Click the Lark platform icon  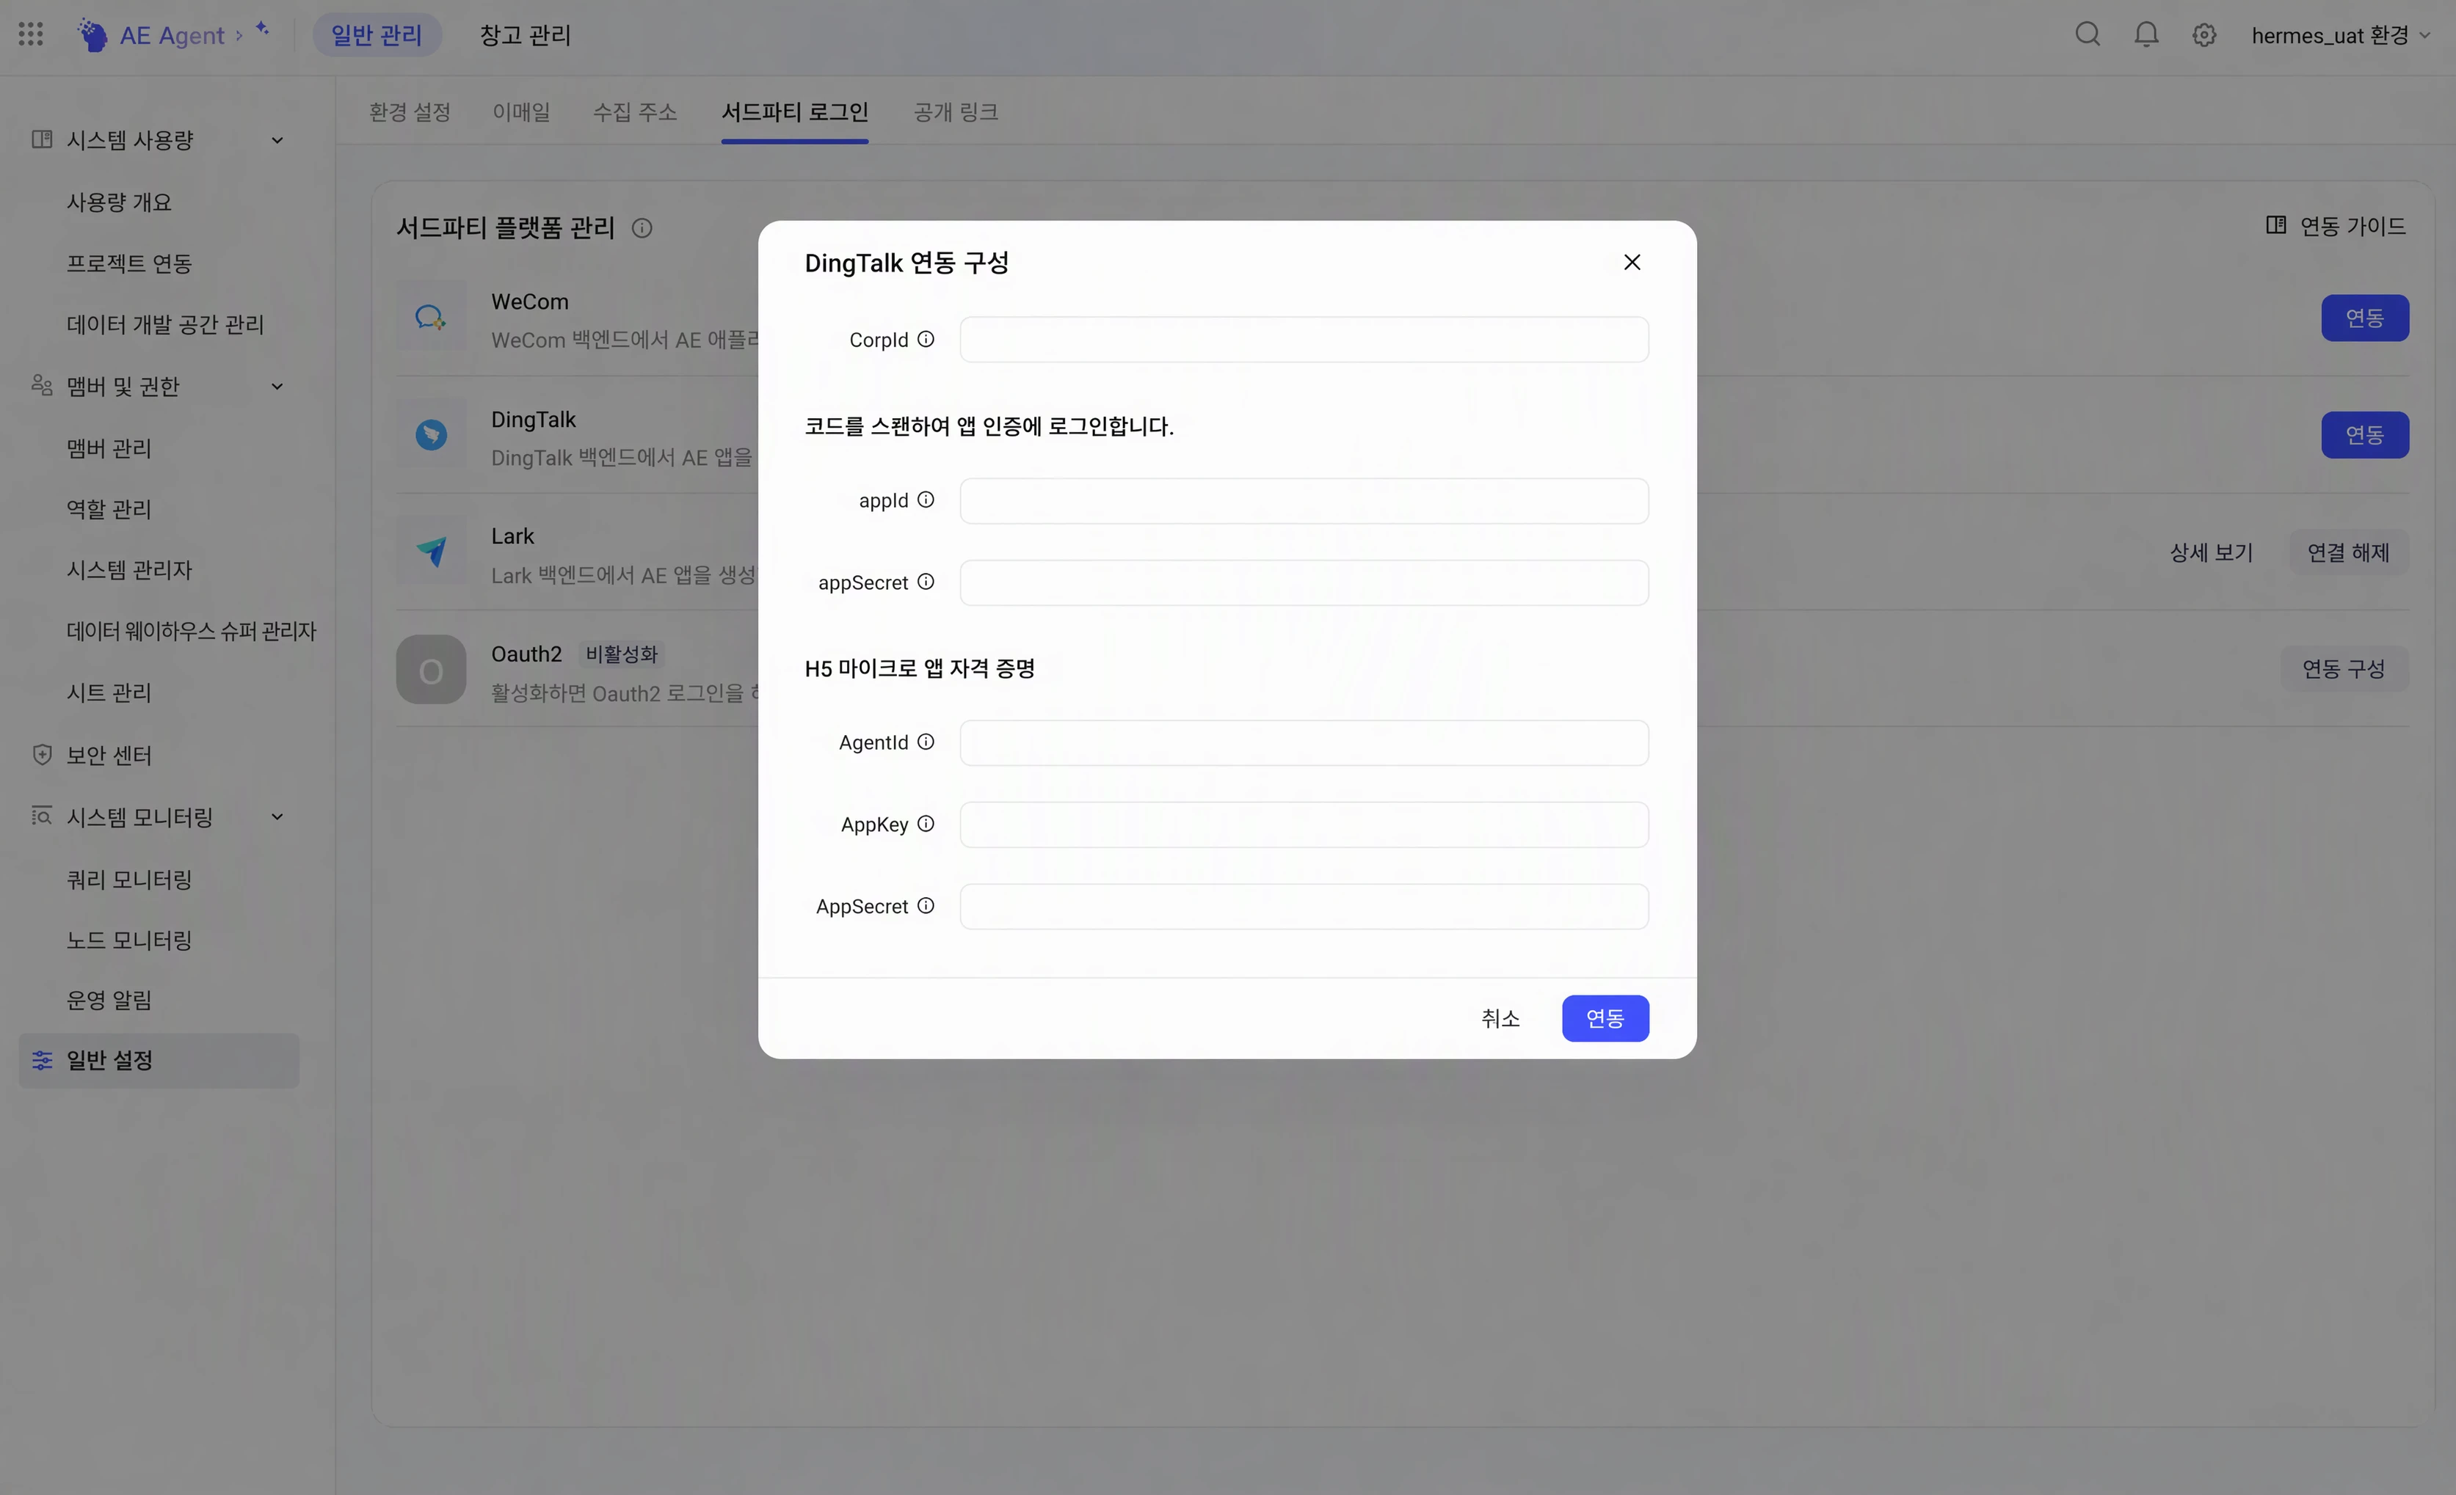[431, 552]
